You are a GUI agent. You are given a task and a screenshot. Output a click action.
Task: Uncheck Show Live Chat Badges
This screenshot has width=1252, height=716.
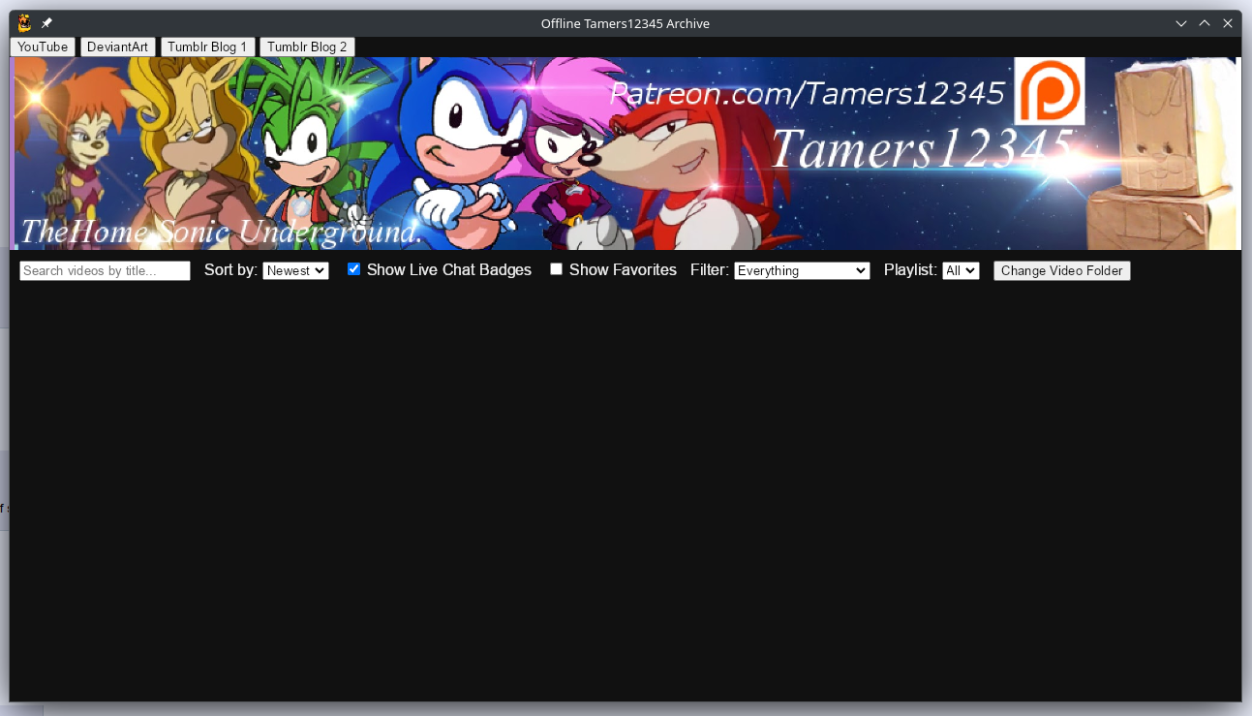pyautogui.click(x=353, y=269)
